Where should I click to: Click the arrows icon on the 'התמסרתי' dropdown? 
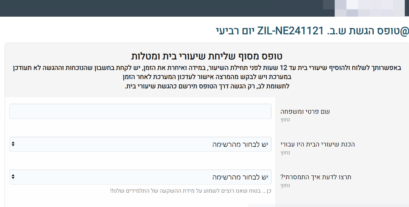[13, 177]
